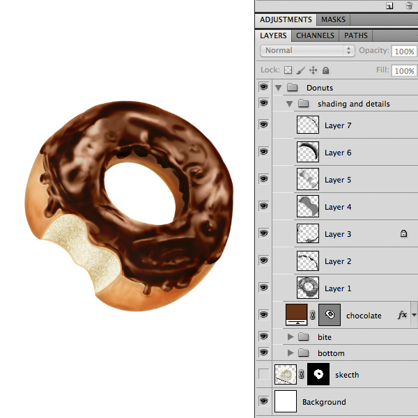Click the padlock icon on Layer 3
Viewport: 418px width, 418px height.
[403, 233]
